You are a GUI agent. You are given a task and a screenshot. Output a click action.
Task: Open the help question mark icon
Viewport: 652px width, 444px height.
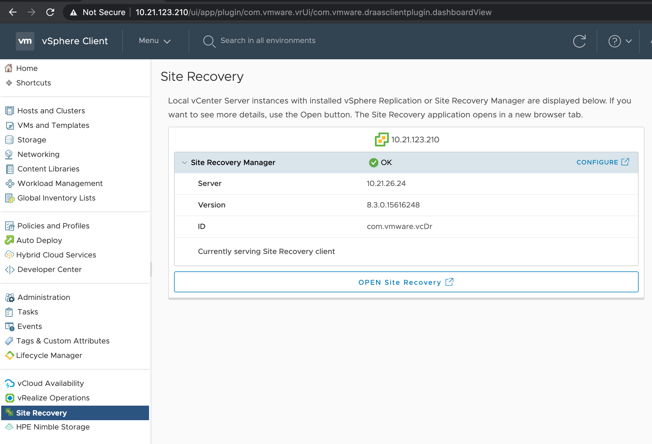pyautogui.click(x=615, y=41)
